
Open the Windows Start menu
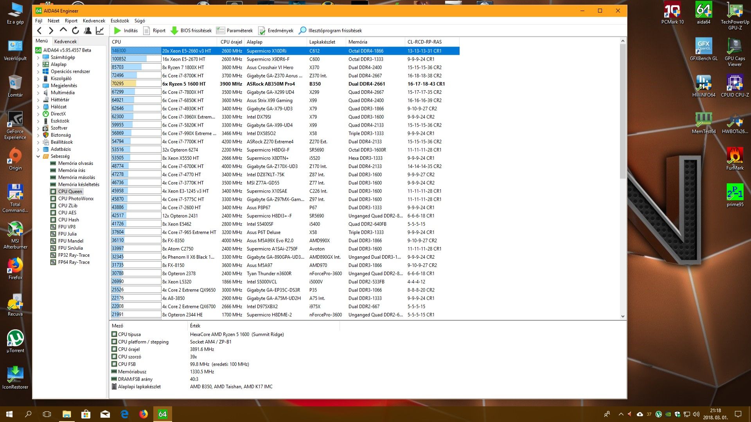click(x=9, y=414)
